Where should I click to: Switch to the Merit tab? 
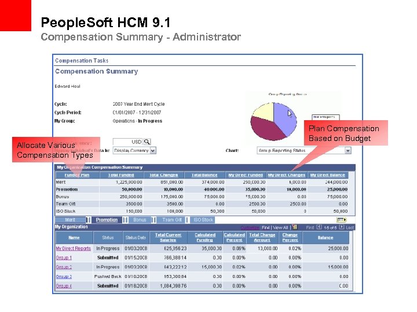(70, 220)
